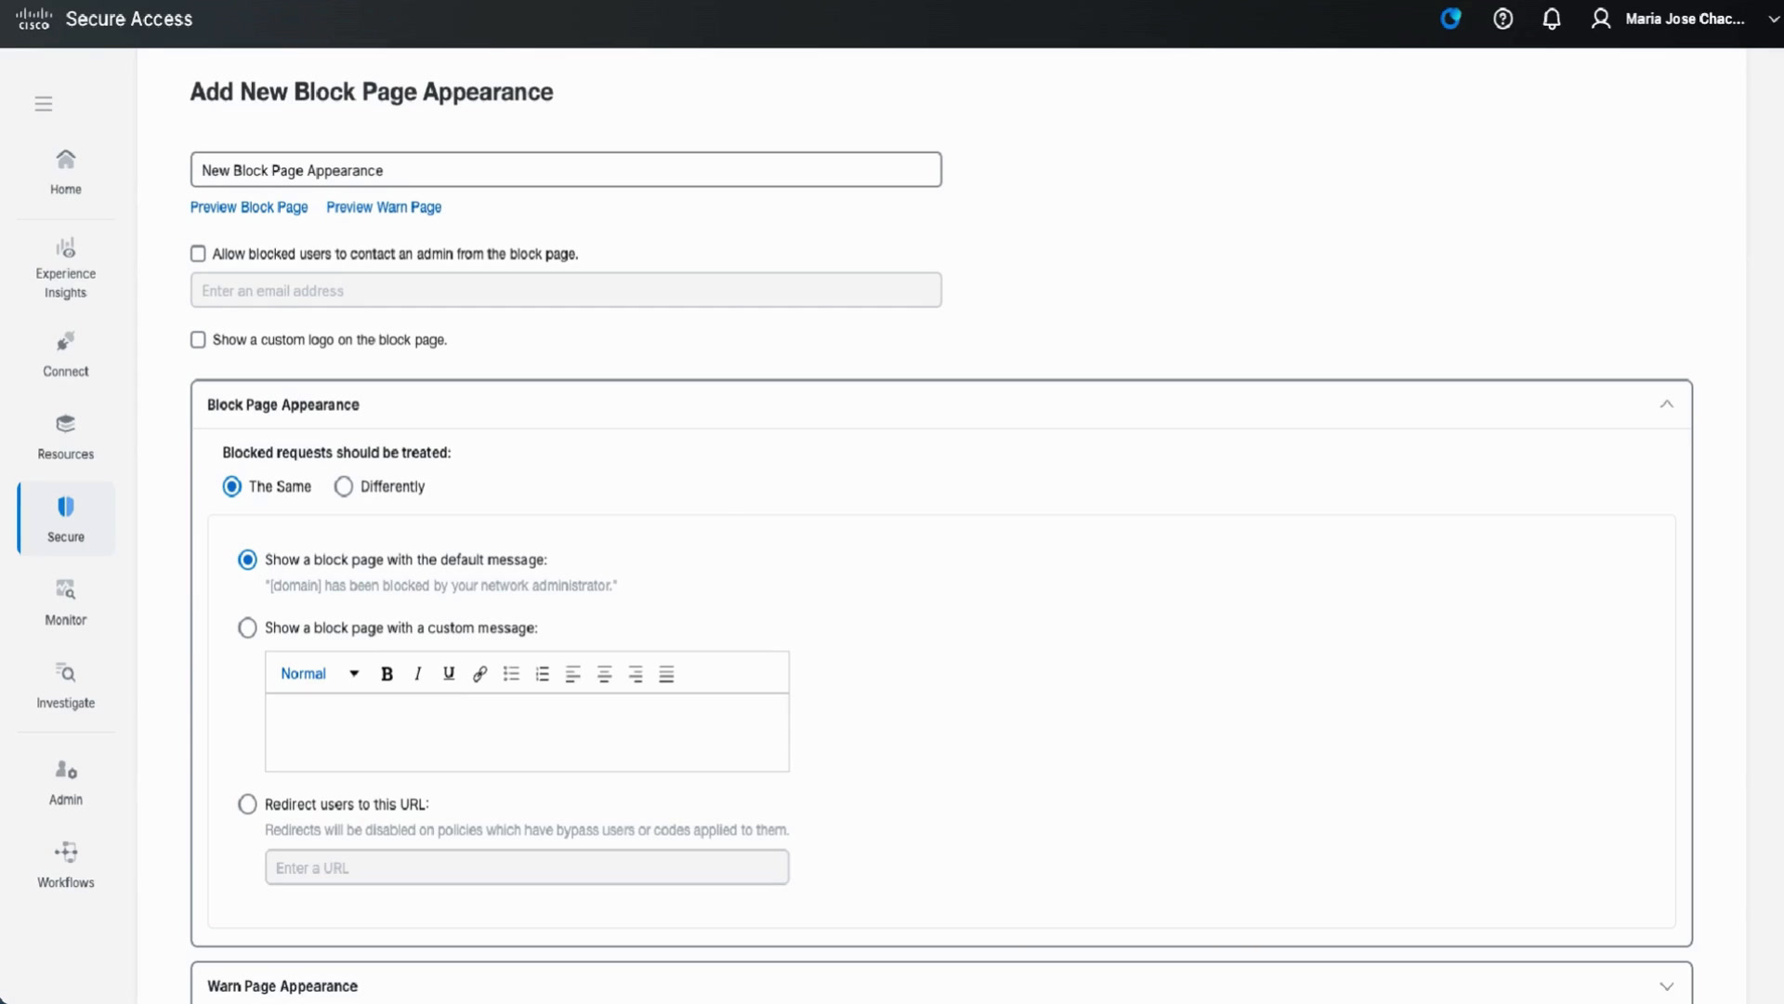Viewport: 1784px width, 1004px height.
Task: Select the Secure sidebar item
Action: coord(65,519)
